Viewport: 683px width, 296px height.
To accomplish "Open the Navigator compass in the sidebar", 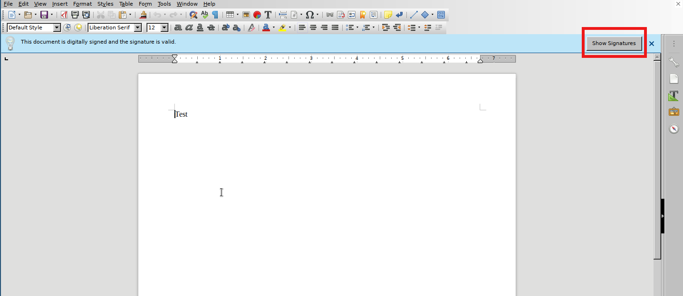I will (x=673, y=129).
